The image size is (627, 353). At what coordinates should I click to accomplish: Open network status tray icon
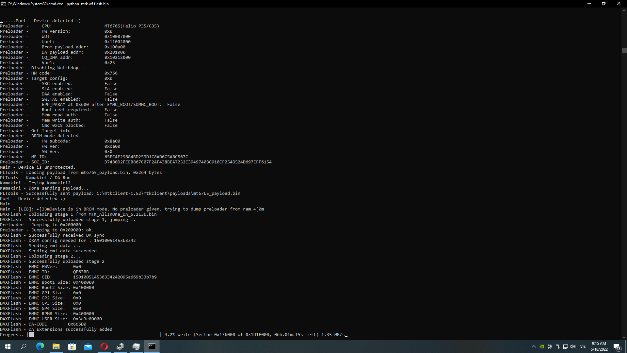565,346
